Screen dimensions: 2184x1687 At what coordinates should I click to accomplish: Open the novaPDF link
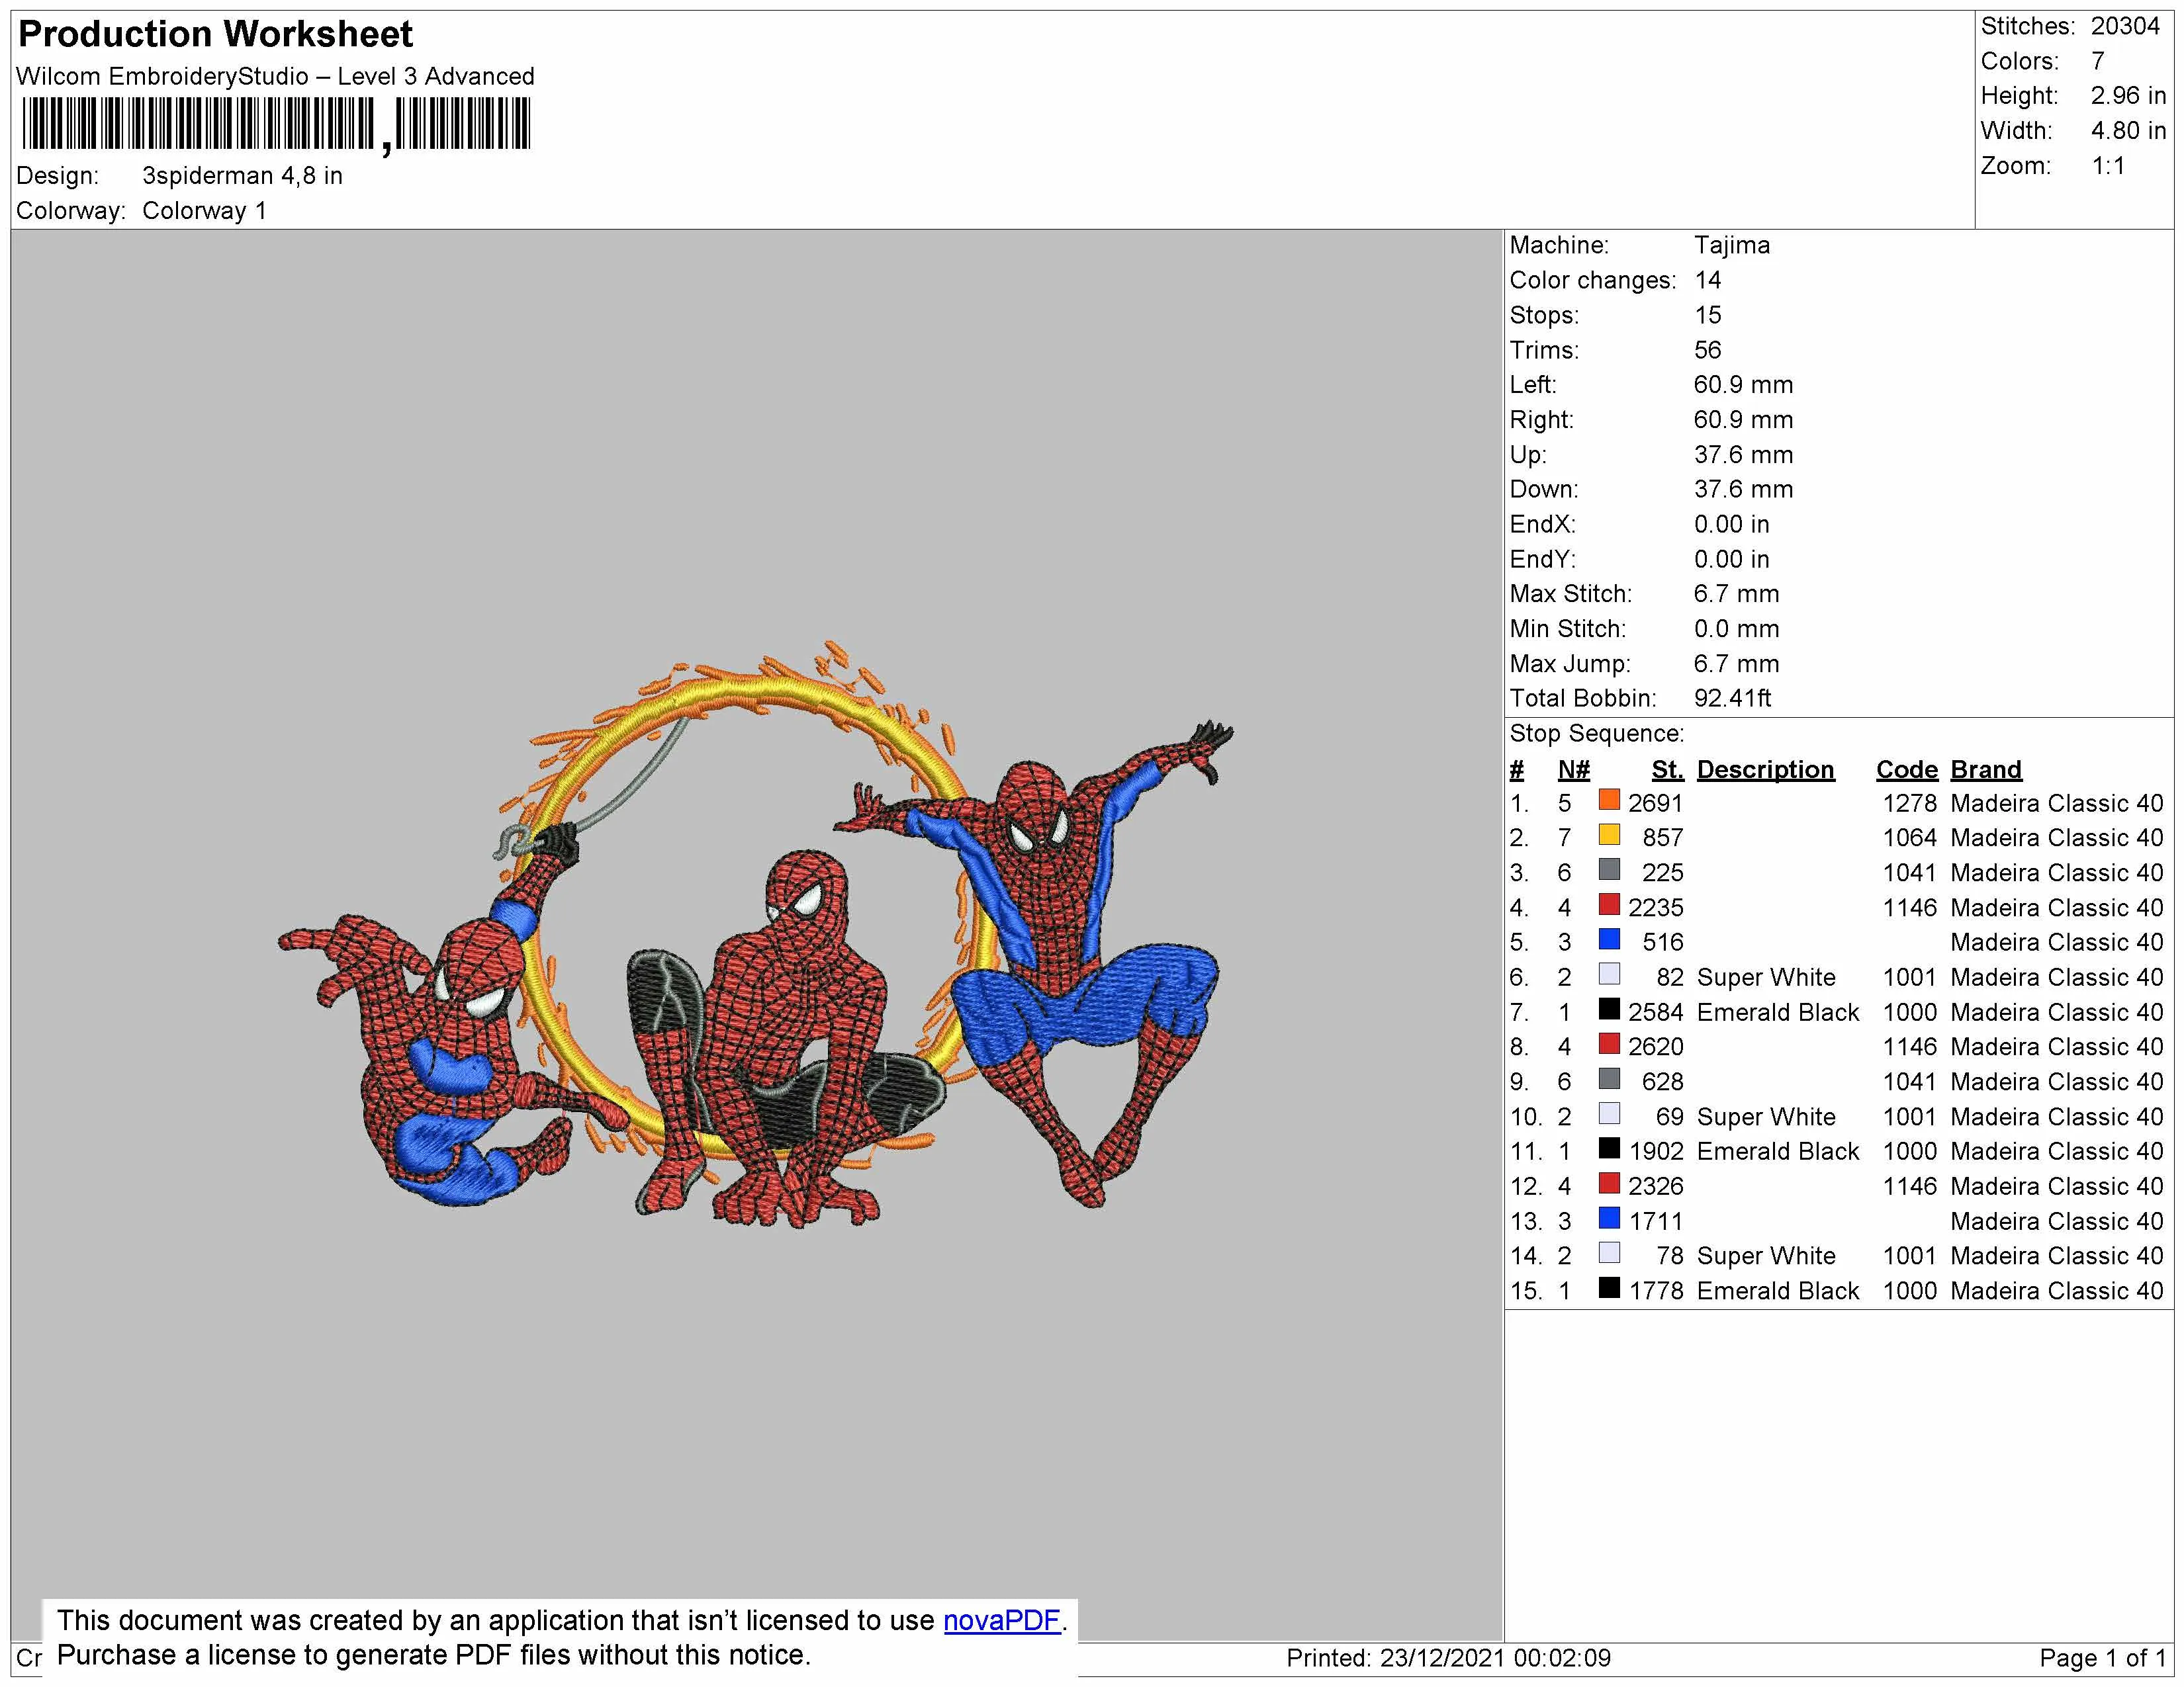coord(1001,1620)
